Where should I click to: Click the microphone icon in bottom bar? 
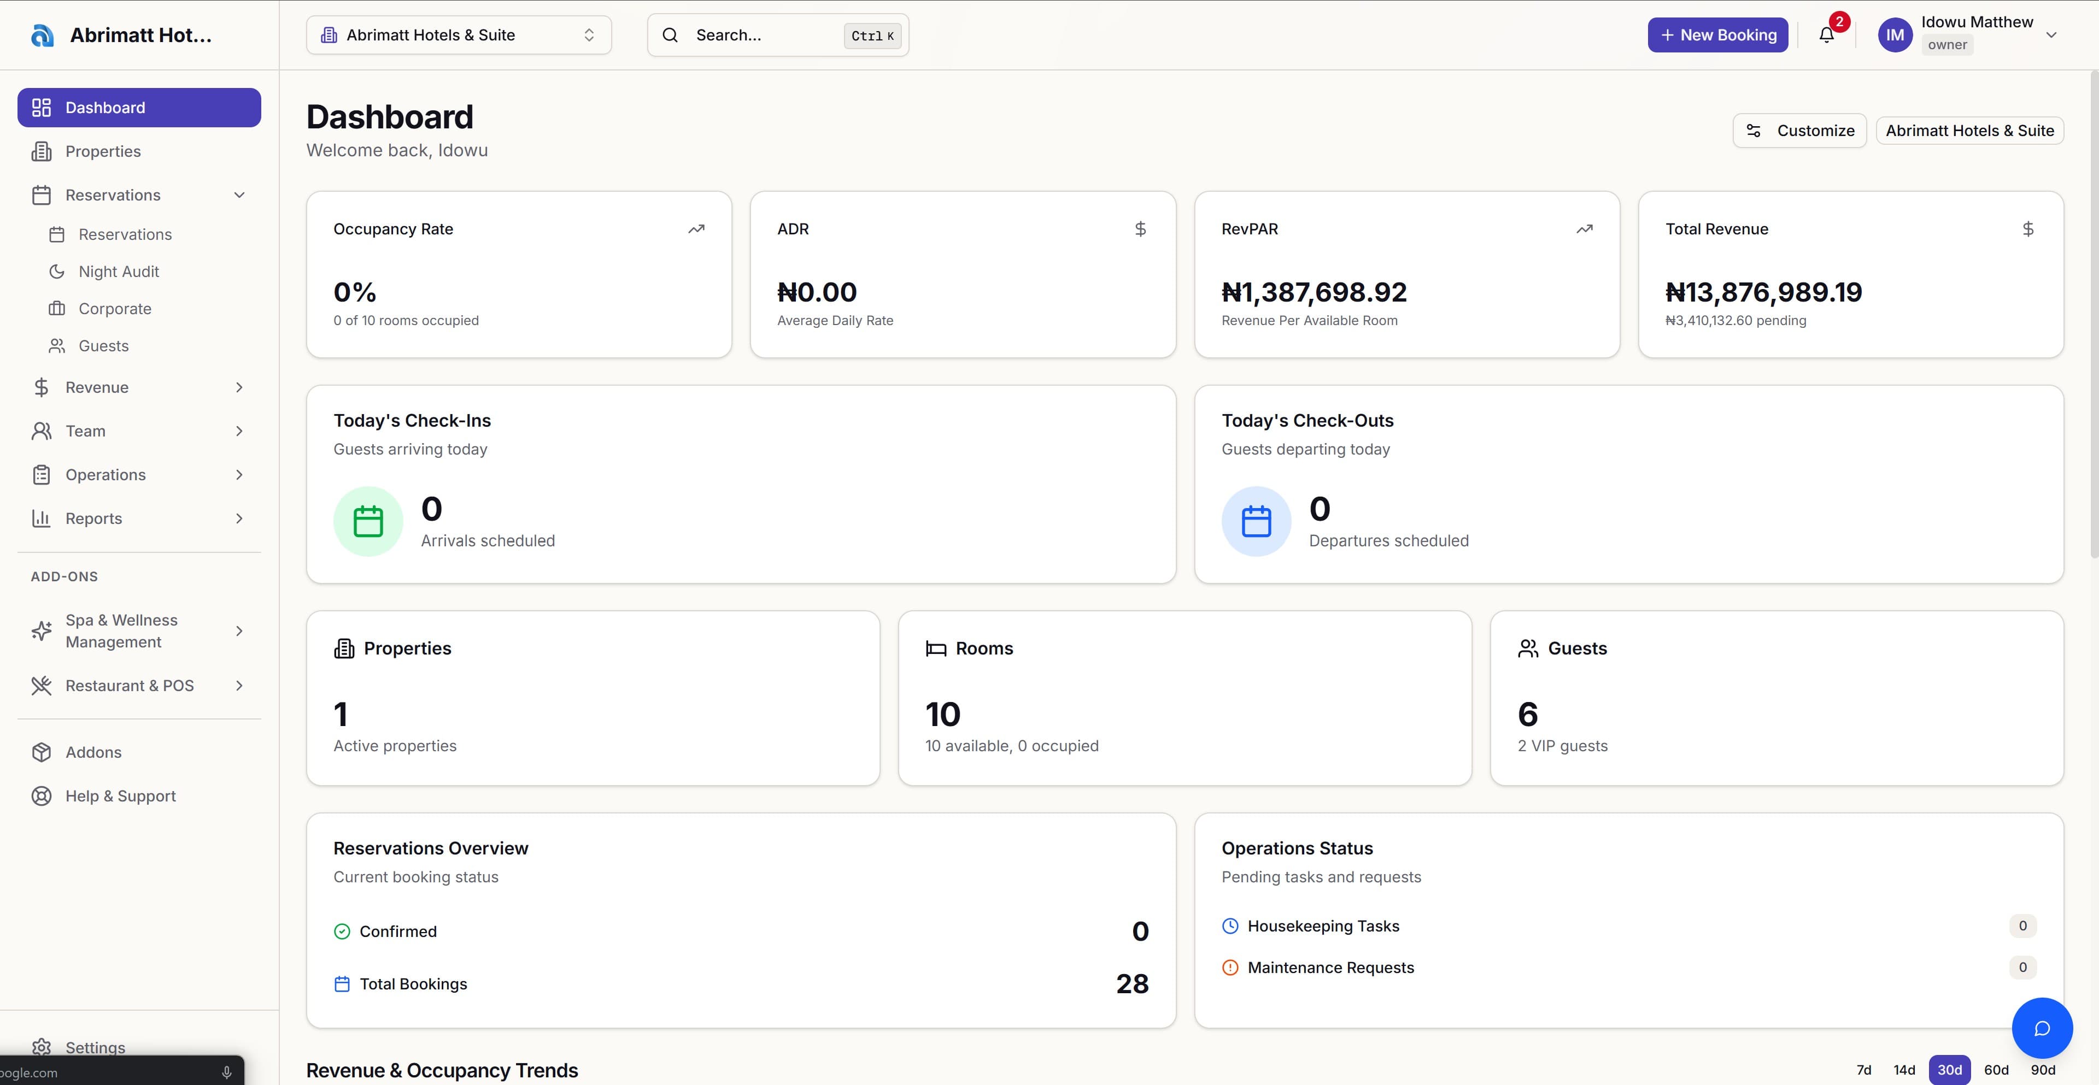[226, 1073]
